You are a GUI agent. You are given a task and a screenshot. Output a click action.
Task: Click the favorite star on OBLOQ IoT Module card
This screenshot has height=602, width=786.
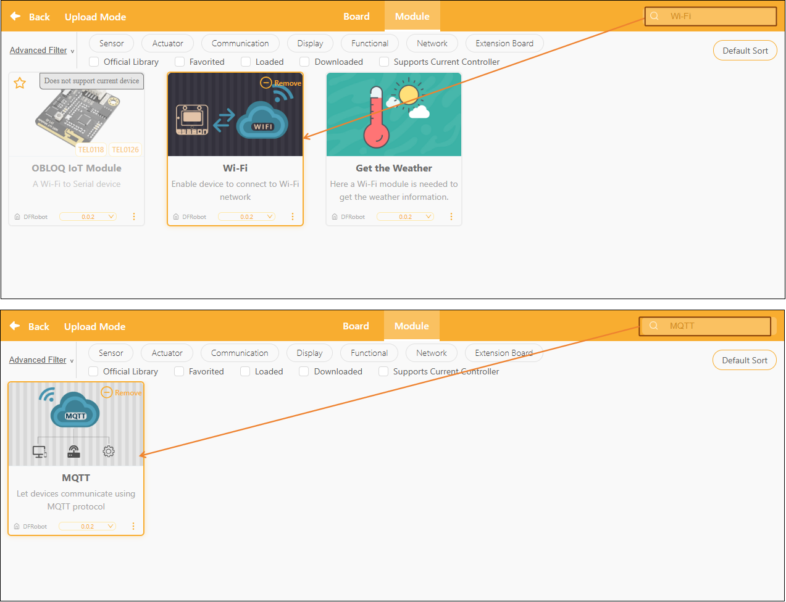[x=20, y=83]
